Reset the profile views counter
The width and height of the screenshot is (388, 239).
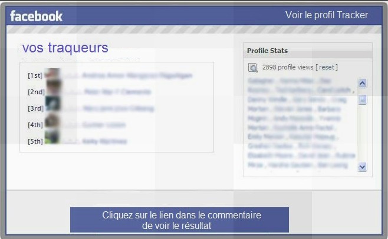coord(327,67)
